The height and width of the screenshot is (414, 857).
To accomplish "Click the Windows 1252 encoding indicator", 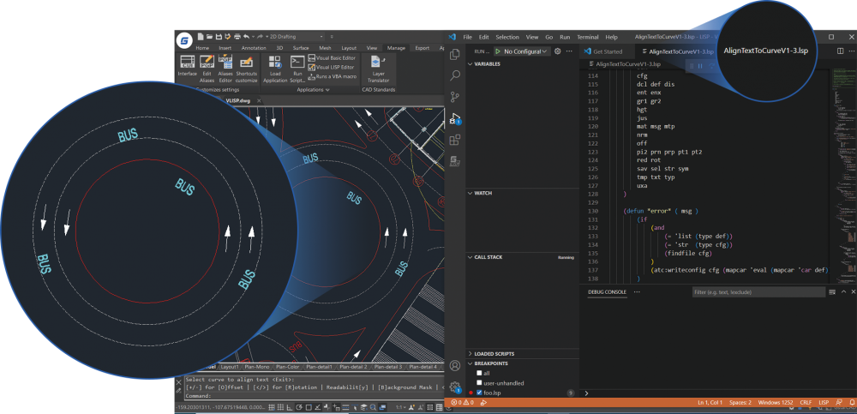I will point(776,403).
